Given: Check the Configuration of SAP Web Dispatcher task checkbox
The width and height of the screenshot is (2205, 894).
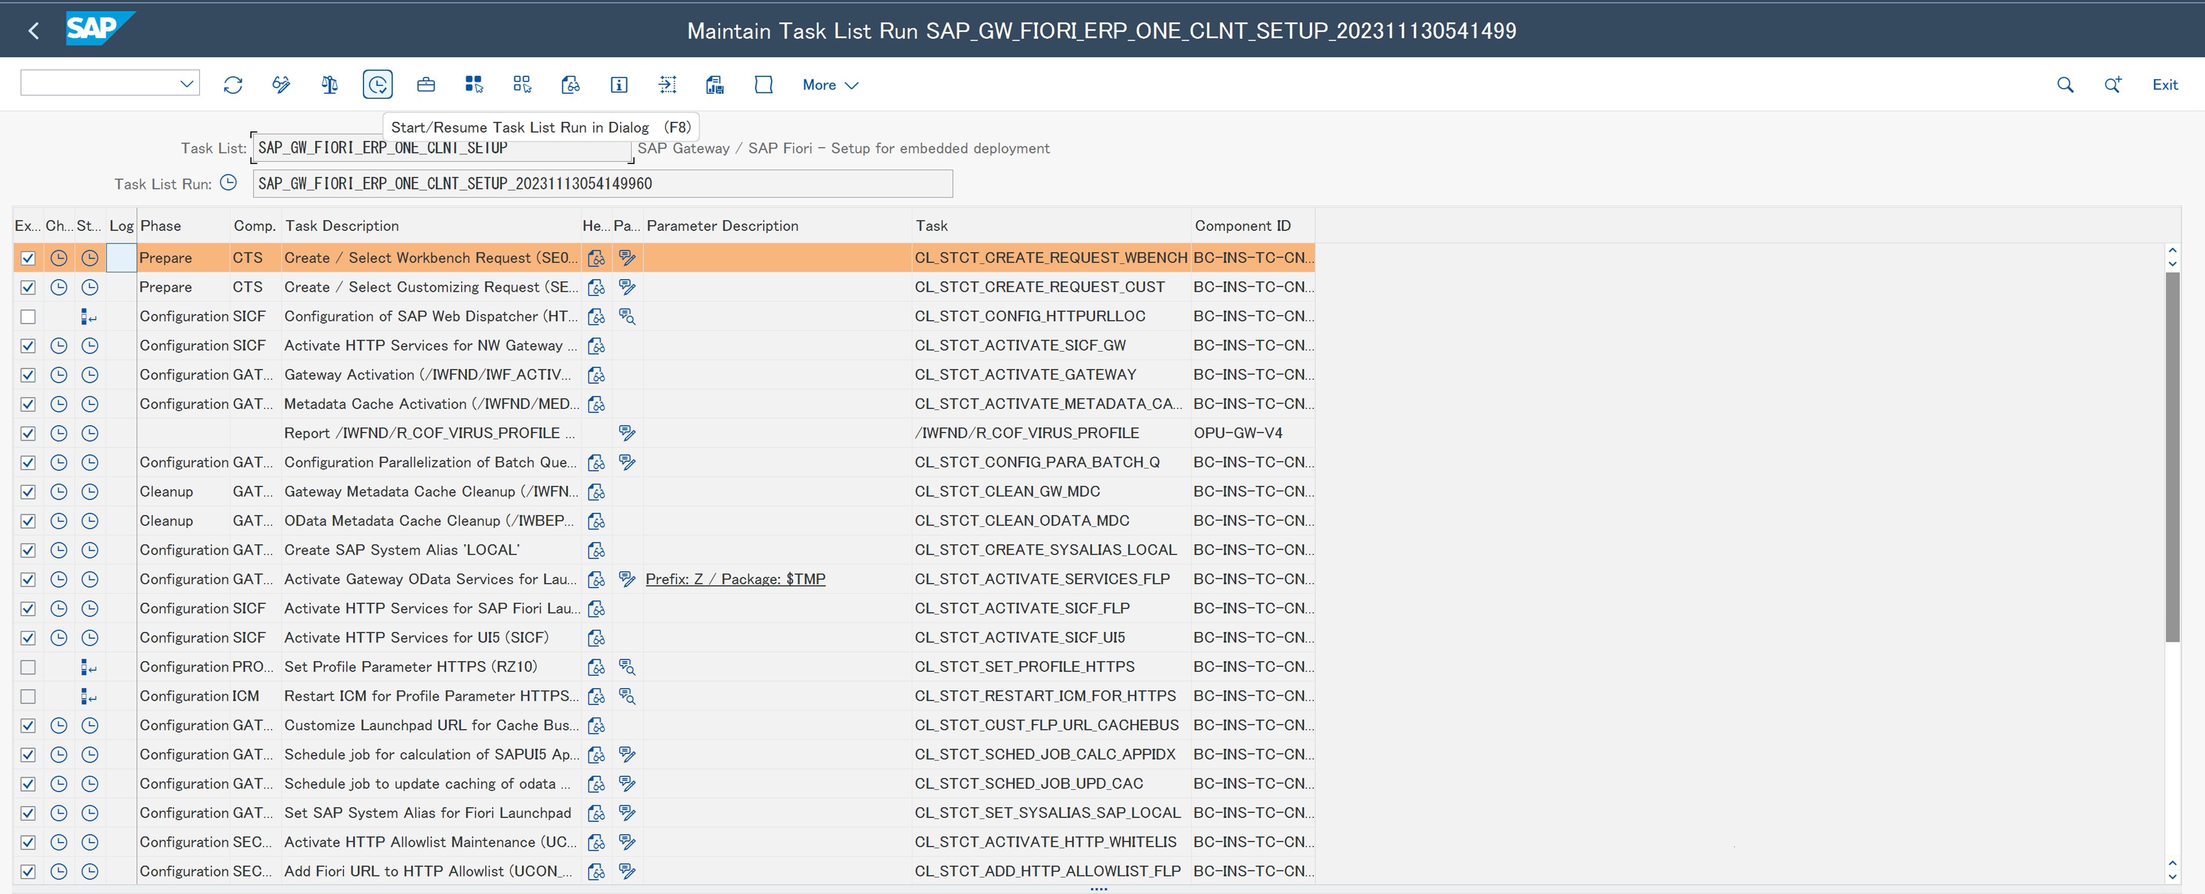Looking at the screenshot, I should [x=28, y=317].
